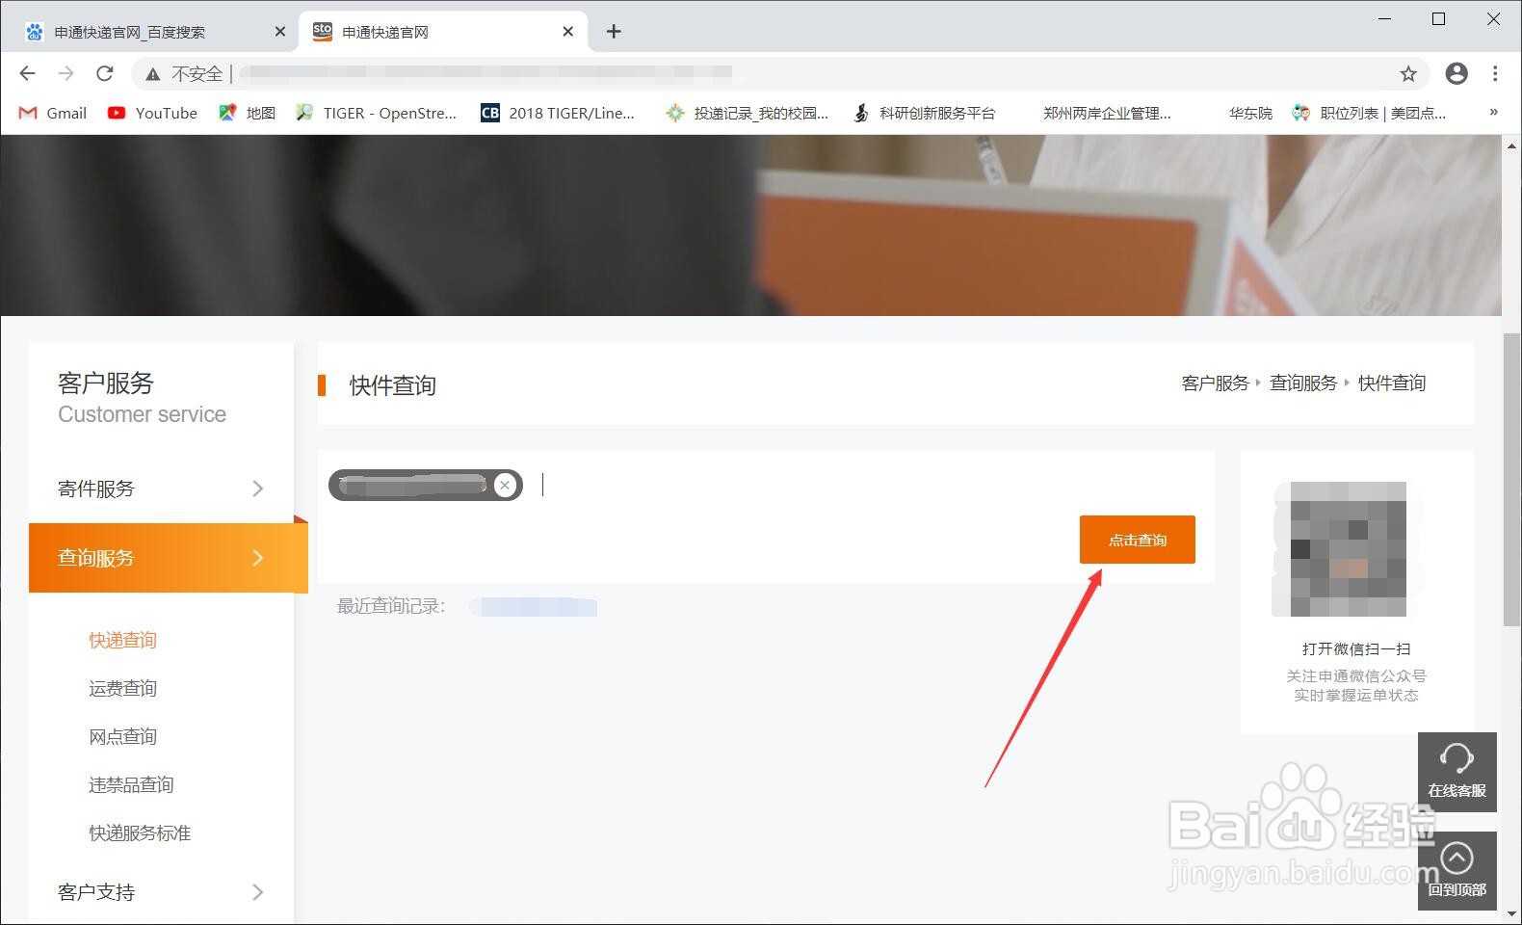Open a new browser tab
This screenshot has height=925, width=1522.
(x=614, y=32)
